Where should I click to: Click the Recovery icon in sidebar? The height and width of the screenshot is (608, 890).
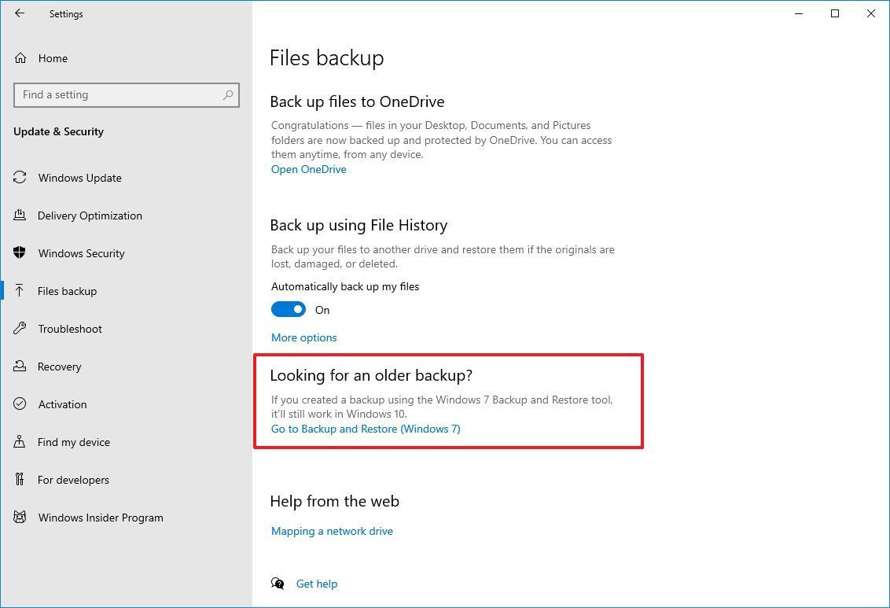coord(20,367)
